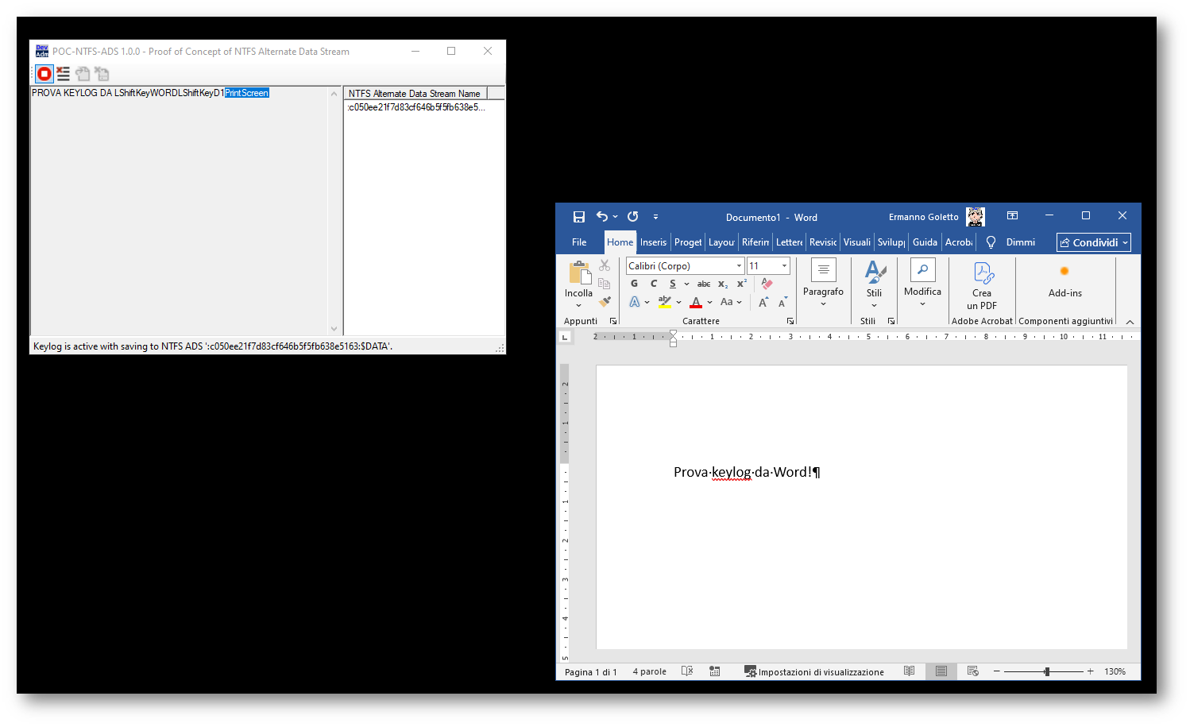Viewport: 1190px width, 727px height.
Task: Decrease font size with smaller A icon
Action: pos(782,302)
